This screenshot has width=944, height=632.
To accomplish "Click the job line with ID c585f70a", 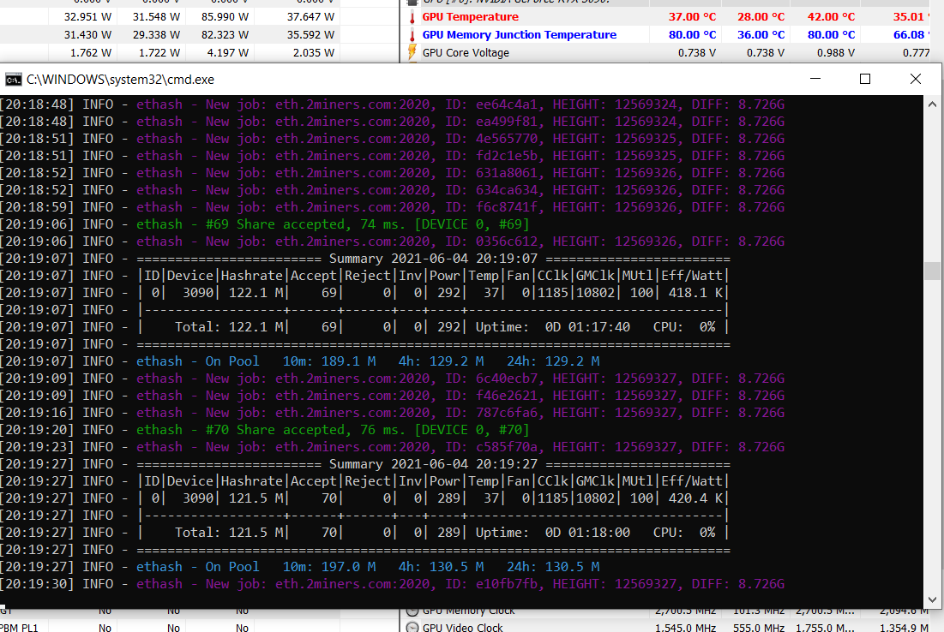I will click(393, 447).
